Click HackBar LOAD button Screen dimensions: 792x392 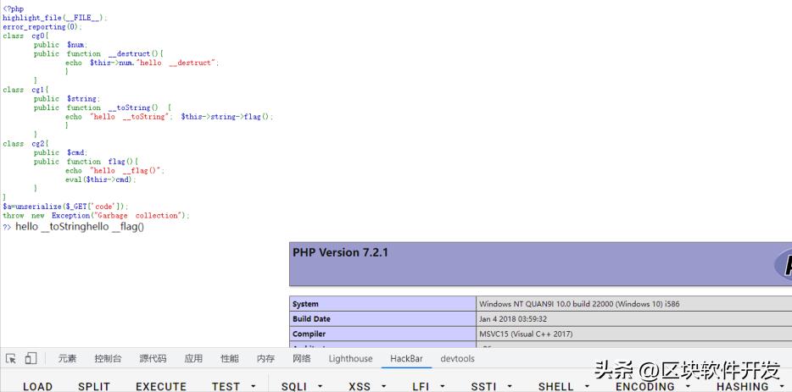pyautogui.click(x=38, y=386)
